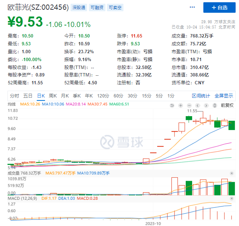This screenshot has height=226, width=239.
Task: Close the 成交量 volume indicator panel
Action: [231, 173]
